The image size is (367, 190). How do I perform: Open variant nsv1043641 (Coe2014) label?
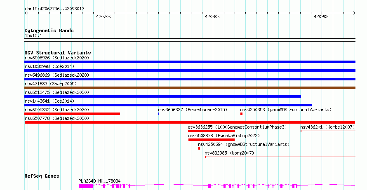point(49,101)
